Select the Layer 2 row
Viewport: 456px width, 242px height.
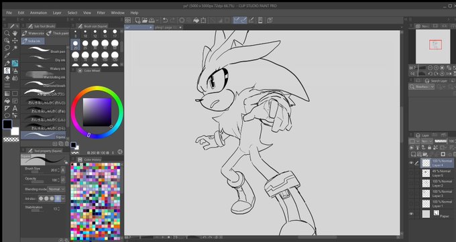tap(437, 184)
